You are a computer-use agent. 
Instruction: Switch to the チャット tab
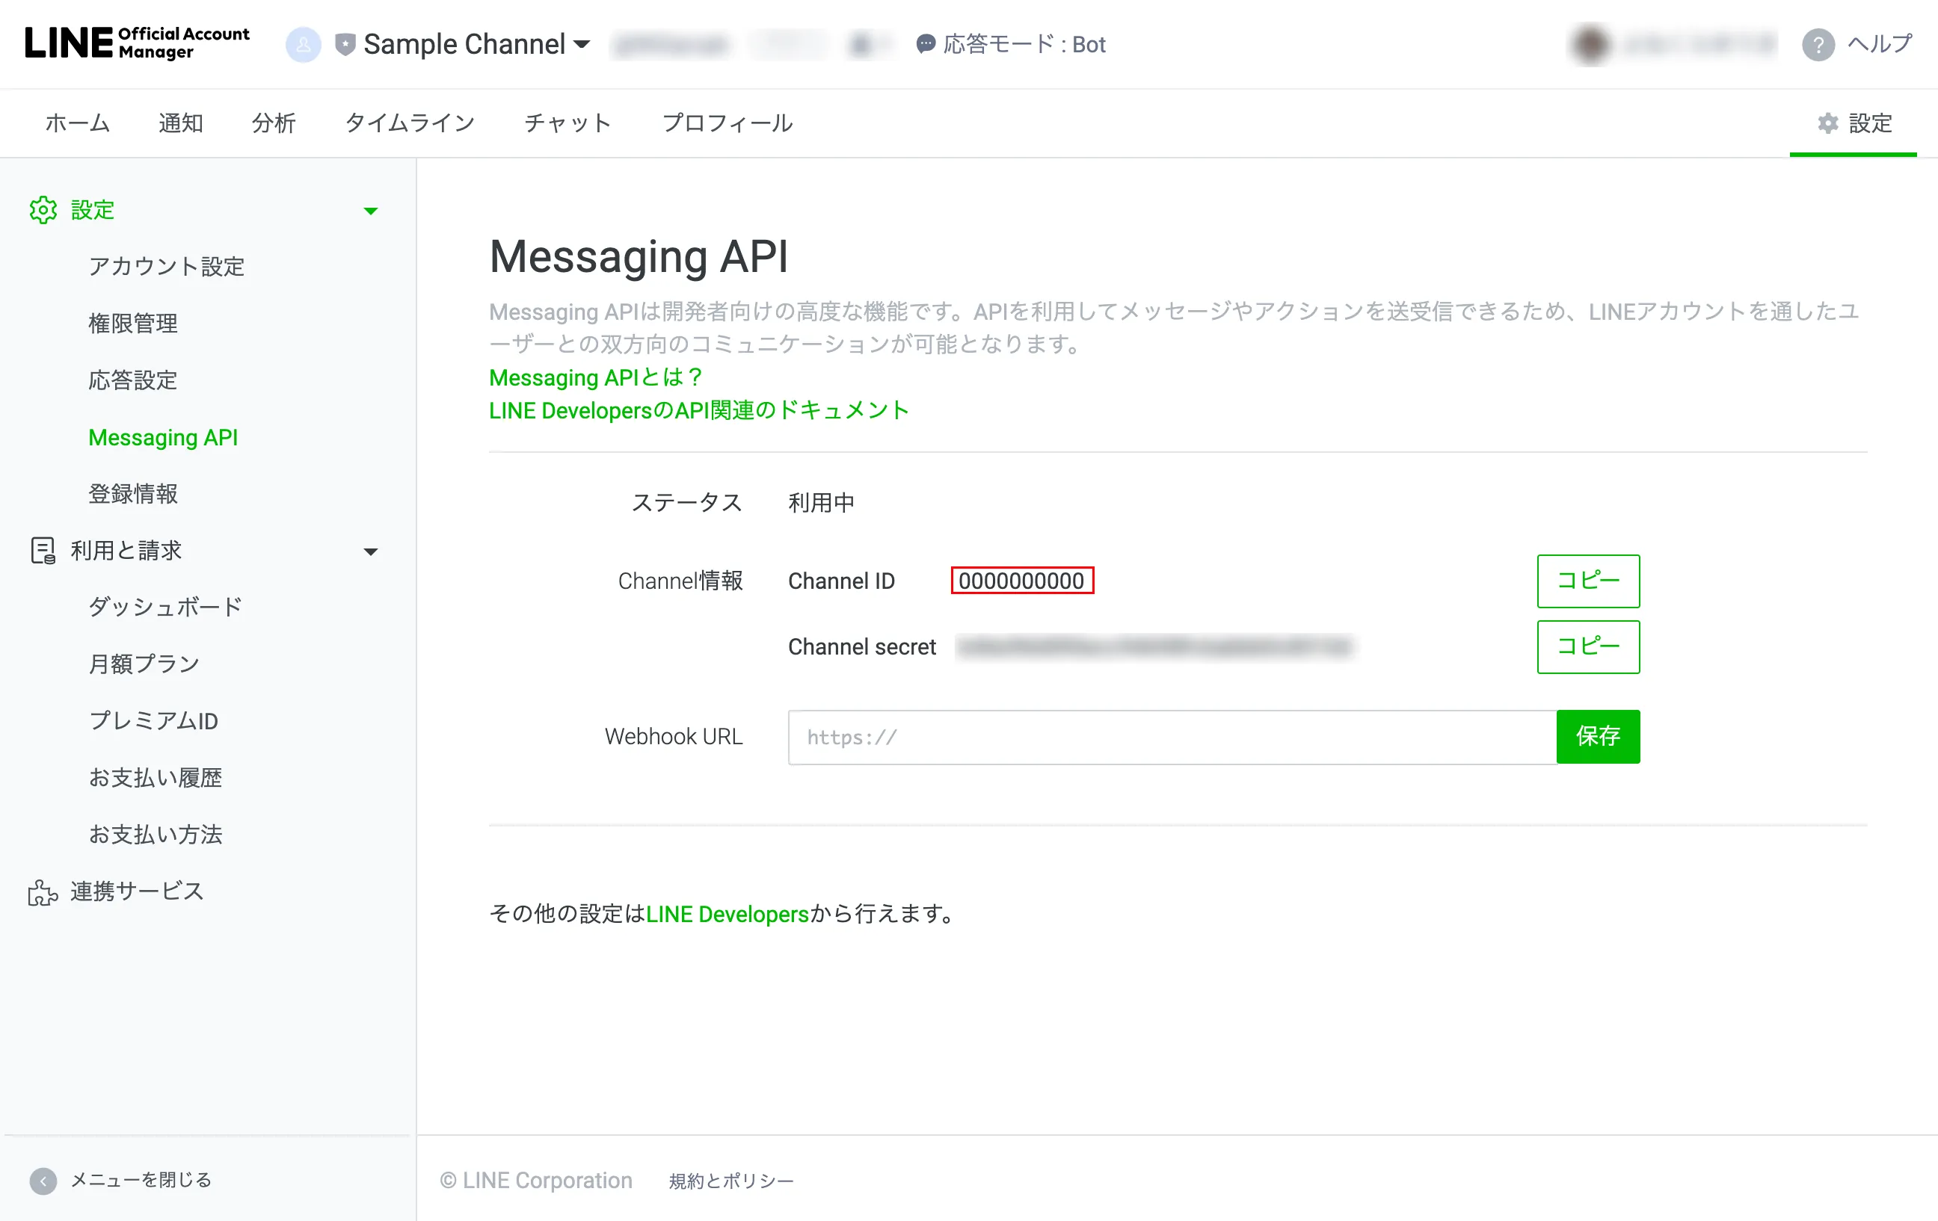tap(567, 123)
